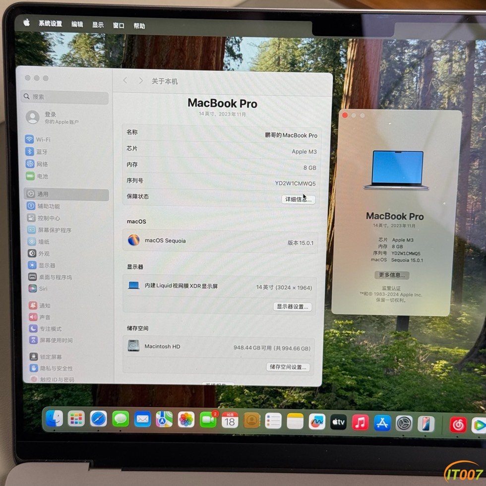Open iPhone Mirroring in Dock
Screen dimensions: 486x486
(x=426, y=424)
